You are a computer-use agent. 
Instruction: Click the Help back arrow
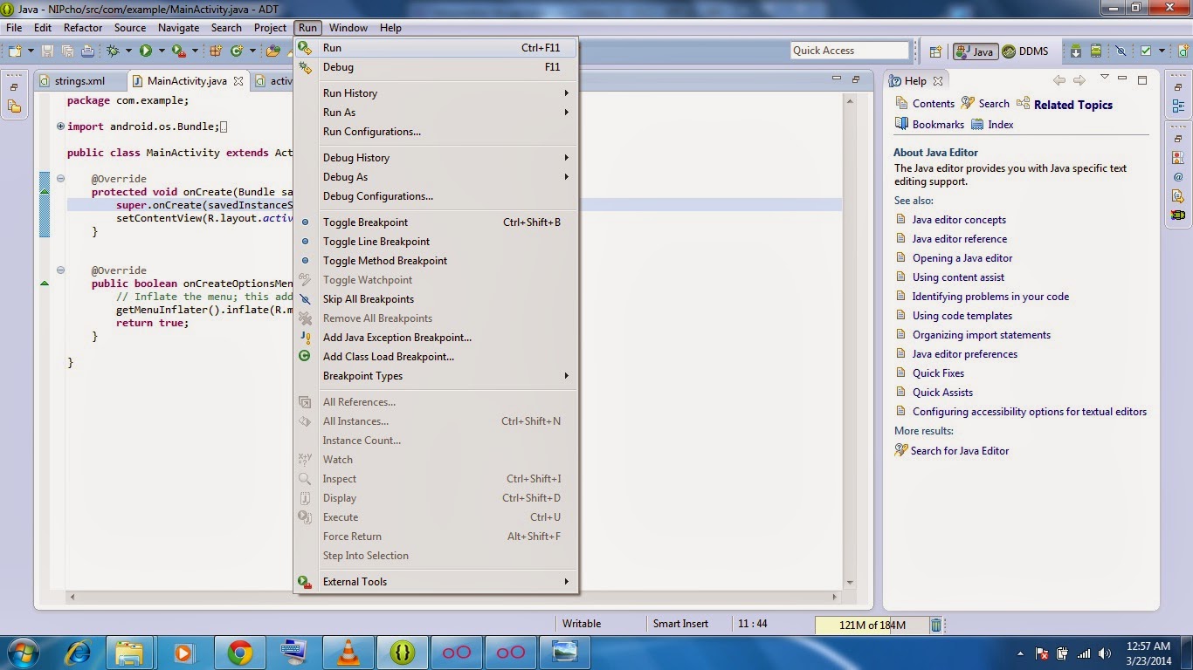pos(1059,80)
